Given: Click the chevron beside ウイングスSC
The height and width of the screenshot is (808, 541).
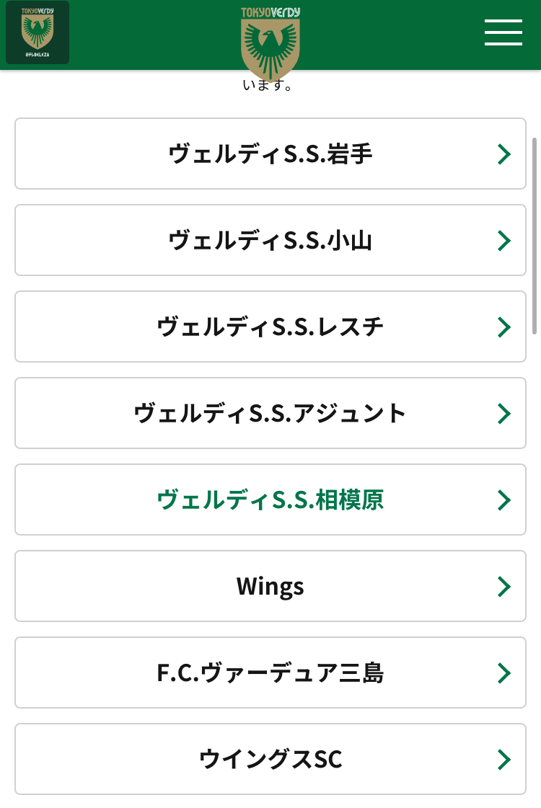Looking at the screenshot, I should click(504, 760).
